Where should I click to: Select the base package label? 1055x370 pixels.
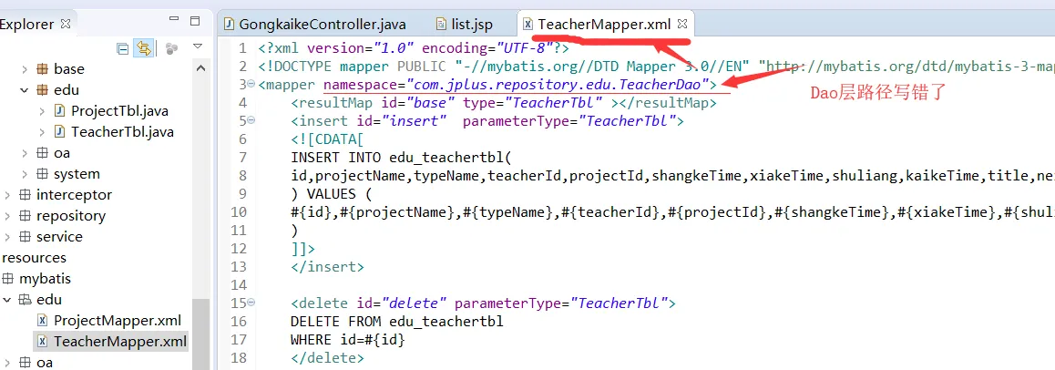69,68
